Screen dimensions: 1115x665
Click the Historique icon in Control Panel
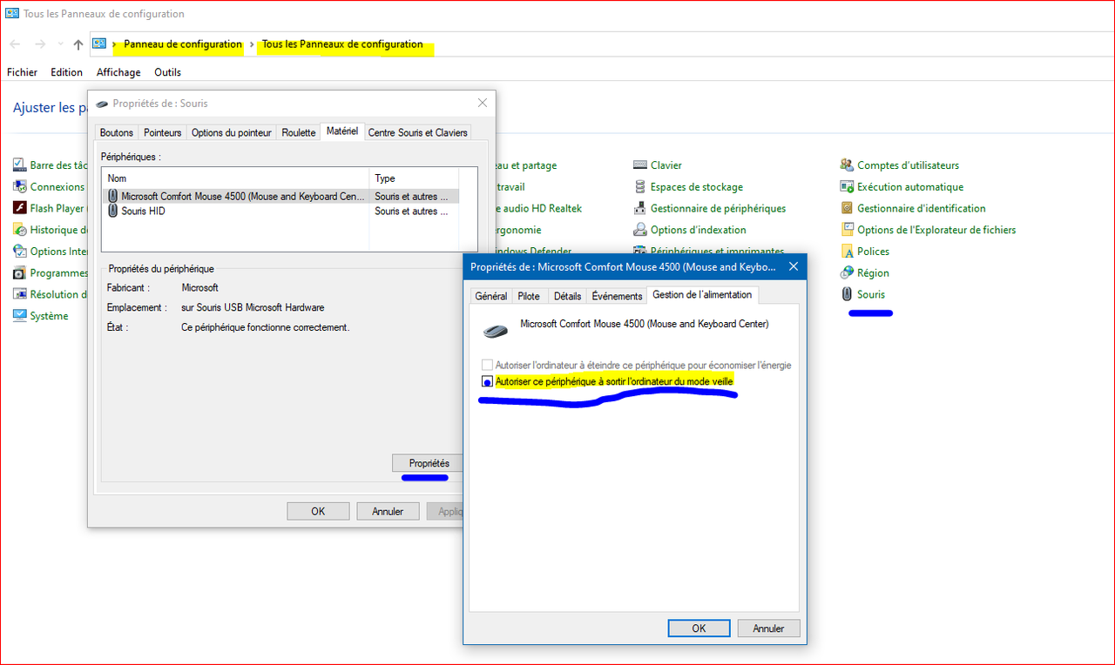click(21, 230)
